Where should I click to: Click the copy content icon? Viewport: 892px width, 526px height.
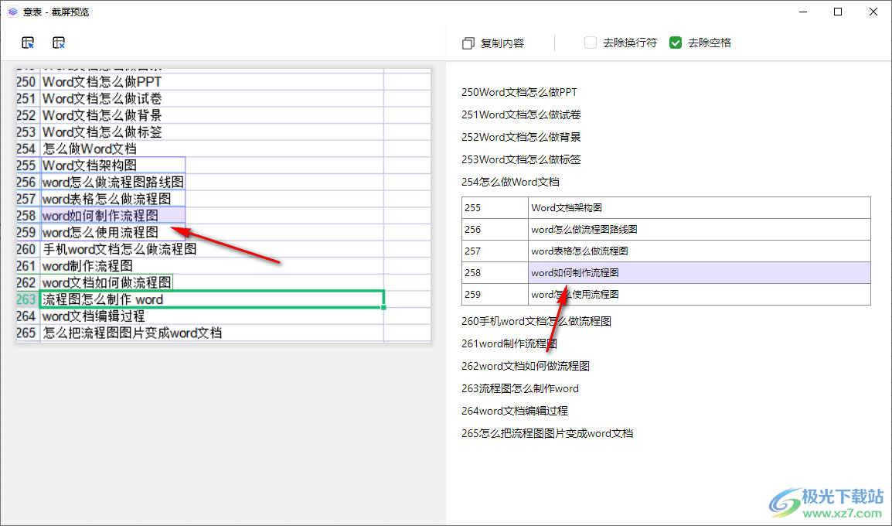click(468, 43)
